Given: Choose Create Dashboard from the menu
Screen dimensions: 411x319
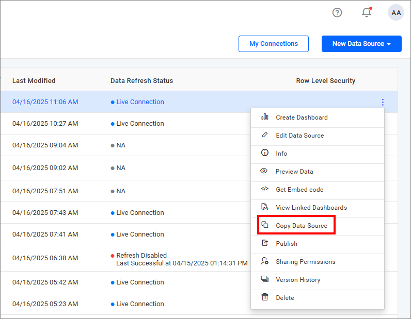Looking at the screenshot, I should point(318,117).
